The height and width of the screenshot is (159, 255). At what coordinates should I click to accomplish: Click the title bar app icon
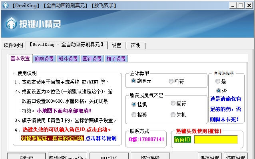[x=5, y=5]
